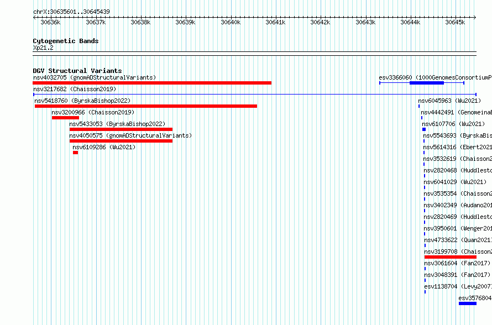Click the nsv3048391 (Fan2017) label
The width and height of the screenshot is (492, 325).
(457, 275)
